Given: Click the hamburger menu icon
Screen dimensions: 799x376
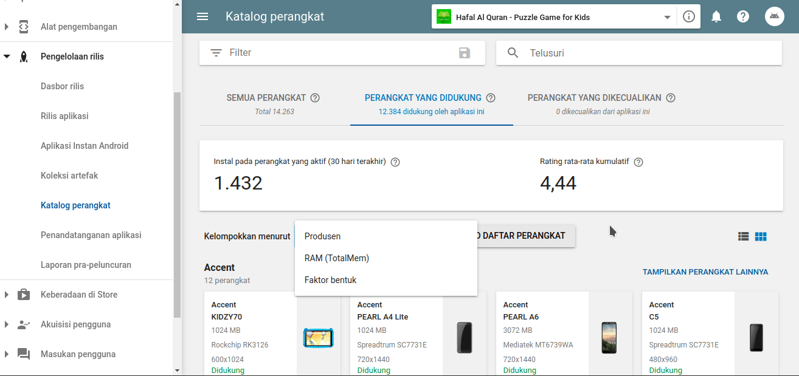Looking at the screenshot, I should click(202, 16).
